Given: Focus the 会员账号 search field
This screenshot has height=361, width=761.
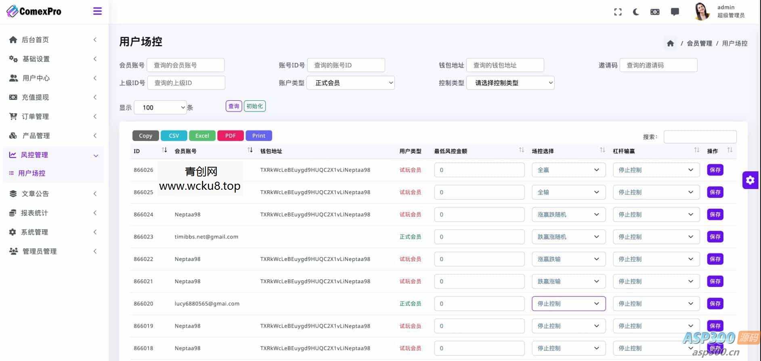Looking at the screenshot, I should [186, 65].
